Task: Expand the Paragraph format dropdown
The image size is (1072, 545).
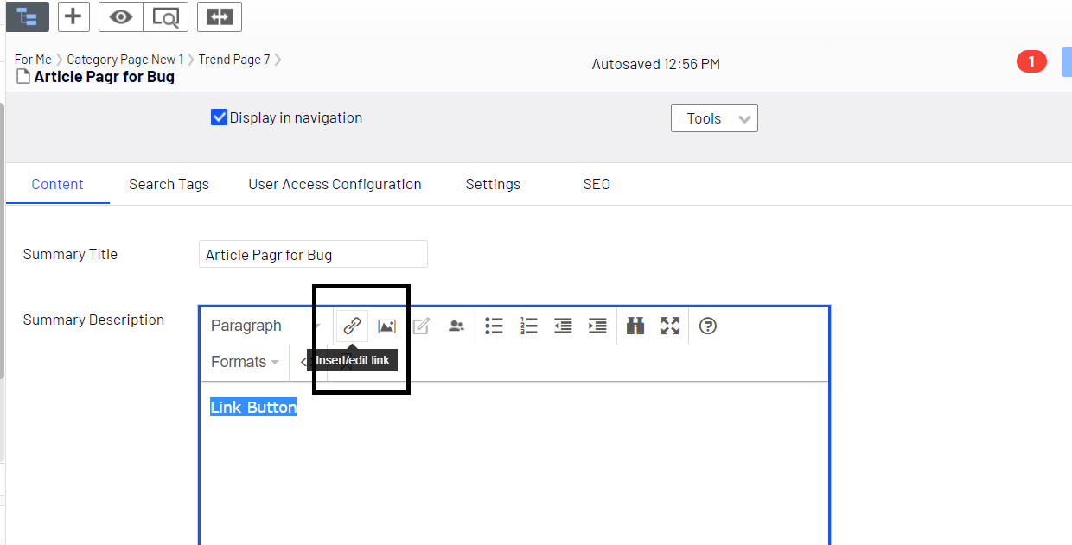Action: tap(264, 326)
